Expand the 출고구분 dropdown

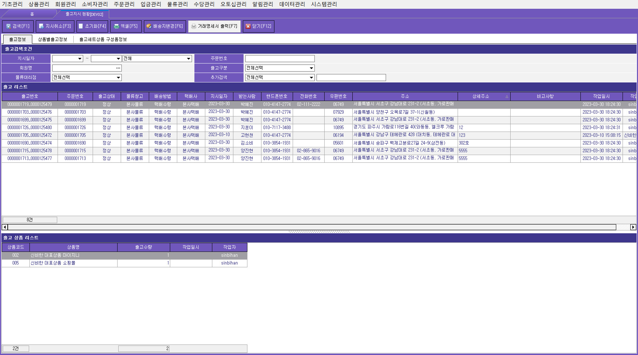(x=311, y=68)
